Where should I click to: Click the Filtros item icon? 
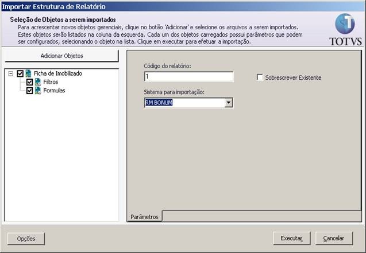pyautogui.click(x=38, y=82)
